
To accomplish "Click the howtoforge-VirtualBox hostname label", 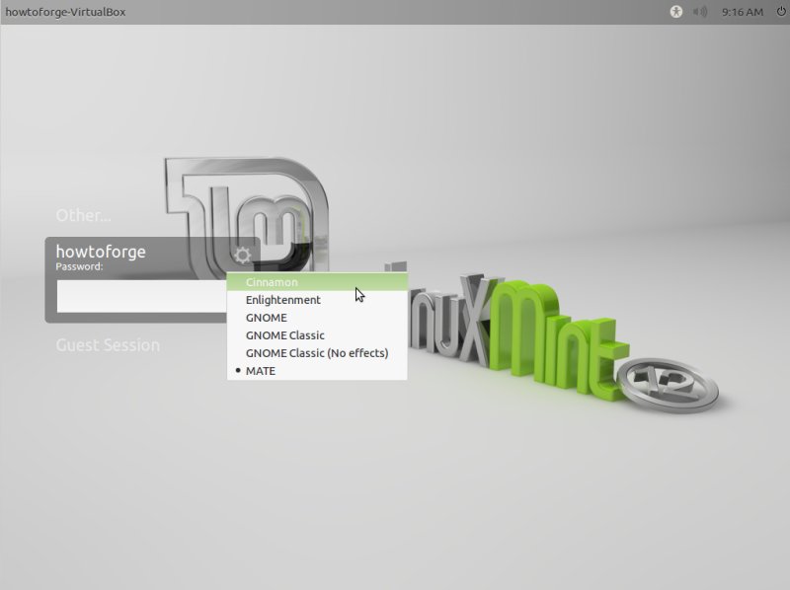I will (65, 12).
